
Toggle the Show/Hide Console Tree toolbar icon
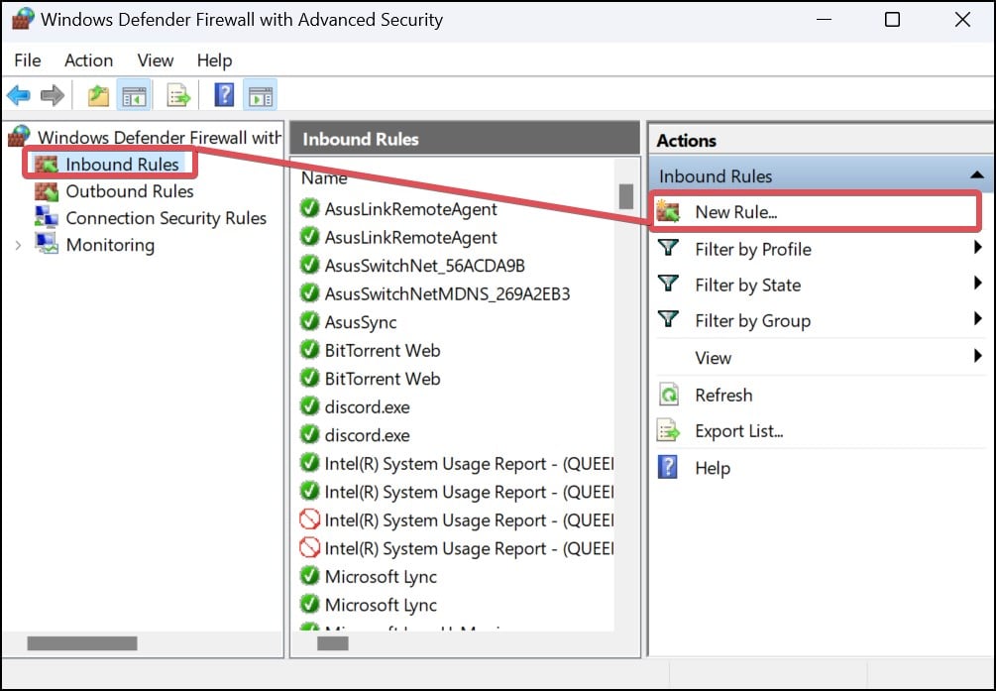tap(134, 96)
